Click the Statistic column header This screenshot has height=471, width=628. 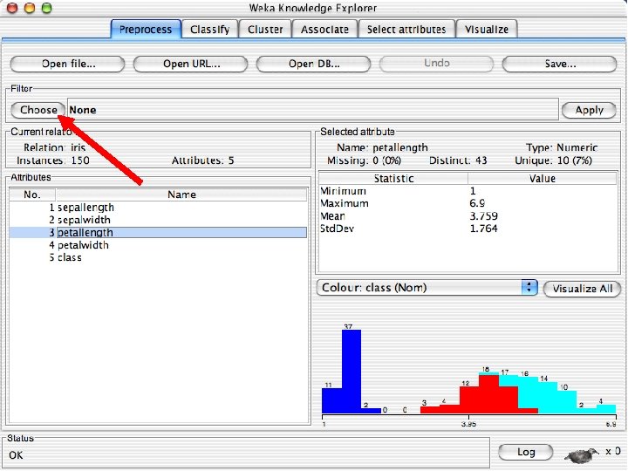click(x=393, y=178)
